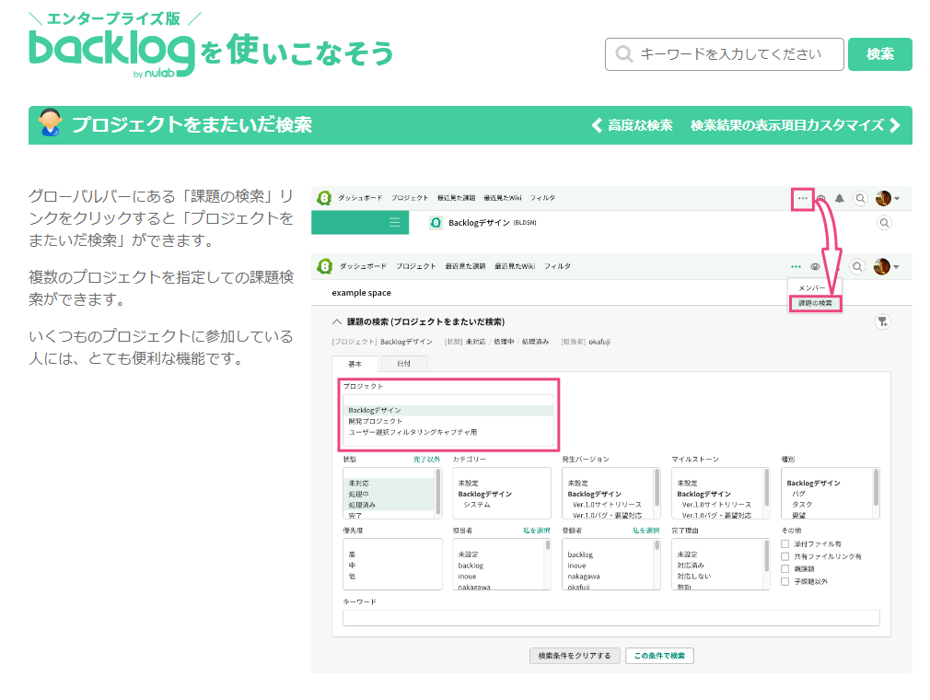Viewport: 930px width, 700px height.
Task: Open ダッシュボード in the bar above Backlogデザイン
Action: 360,198
